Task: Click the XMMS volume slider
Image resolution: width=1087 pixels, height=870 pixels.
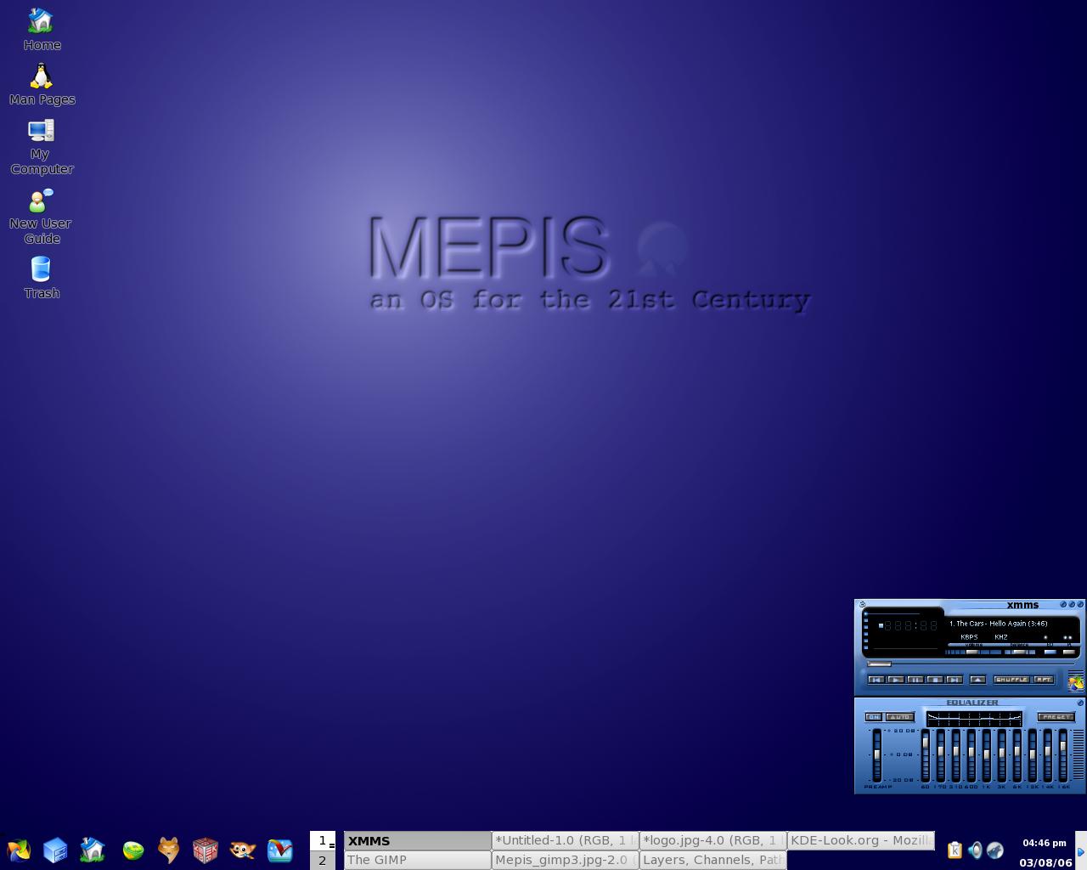Action: tap(973, 652)
